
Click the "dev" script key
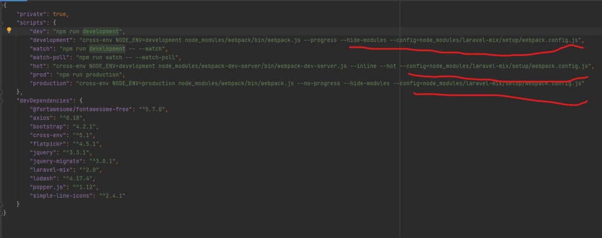[38, 31]
